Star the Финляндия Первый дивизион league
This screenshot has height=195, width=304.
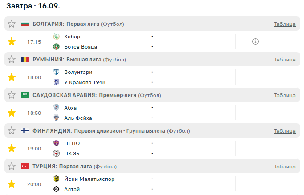[x=12, y=131]
